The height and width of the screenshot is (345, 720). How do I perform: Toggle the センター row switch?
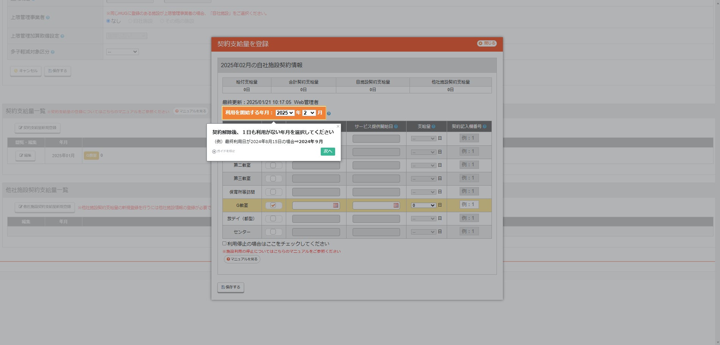click(273, 232)
